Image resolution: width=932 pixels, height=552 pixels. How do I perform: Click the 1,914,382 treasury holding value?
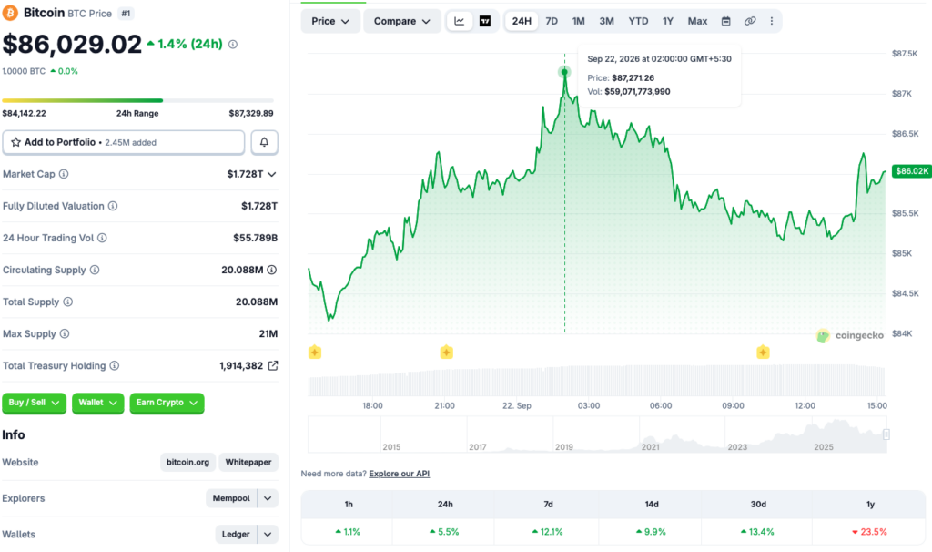pos(241,366)
